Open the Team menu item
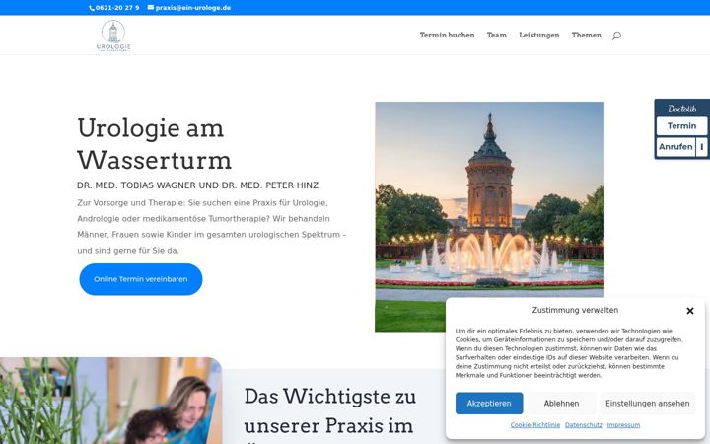Screen dimensions: 710x444 [x=497, y=35]
